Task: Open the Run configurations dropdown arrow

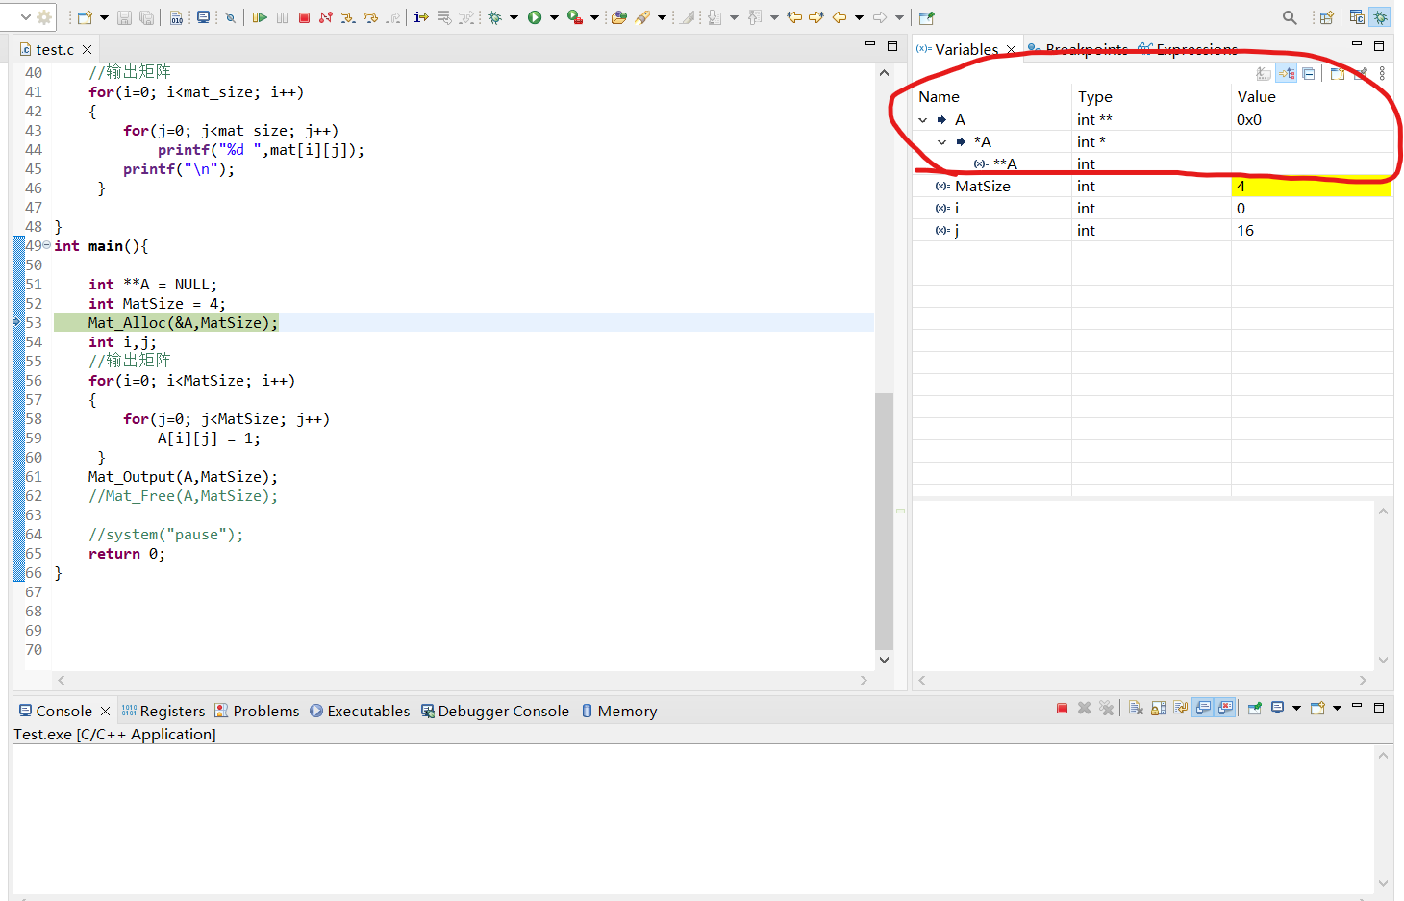Action: pyautogui.click(x=554, y=17)
